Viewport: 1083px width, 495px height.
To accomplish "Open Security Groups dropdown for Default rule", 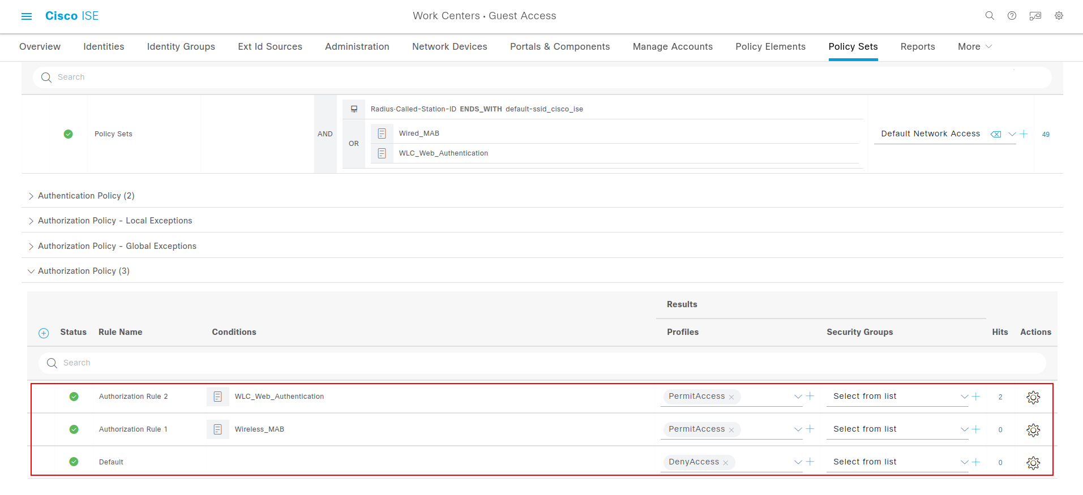I will (964, 462).
